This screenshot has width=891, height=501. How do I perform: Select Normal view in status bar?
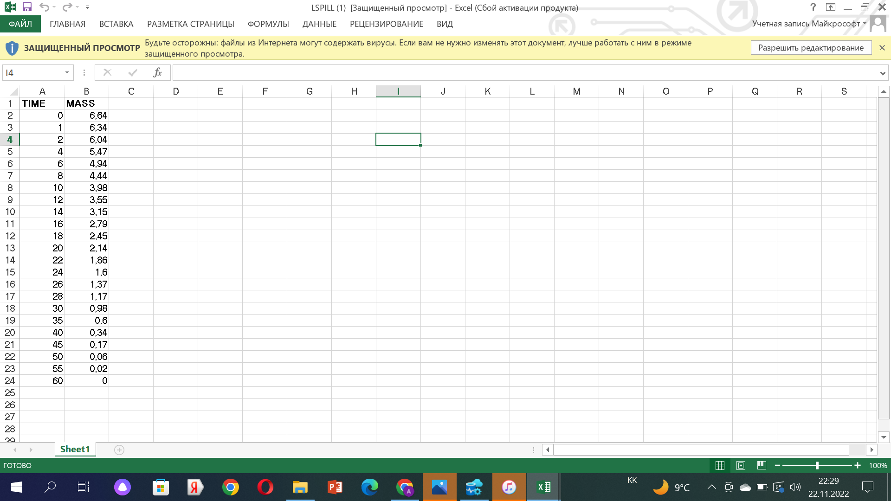coord(720,465)
